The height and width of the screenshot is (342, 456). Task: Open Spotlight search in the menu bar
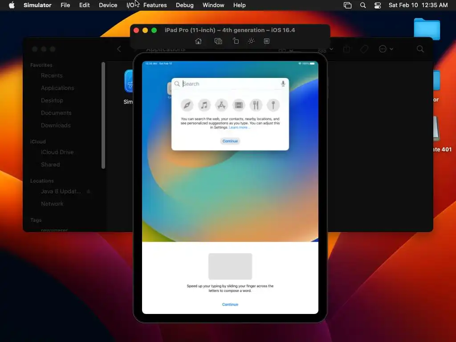[363, 5]
